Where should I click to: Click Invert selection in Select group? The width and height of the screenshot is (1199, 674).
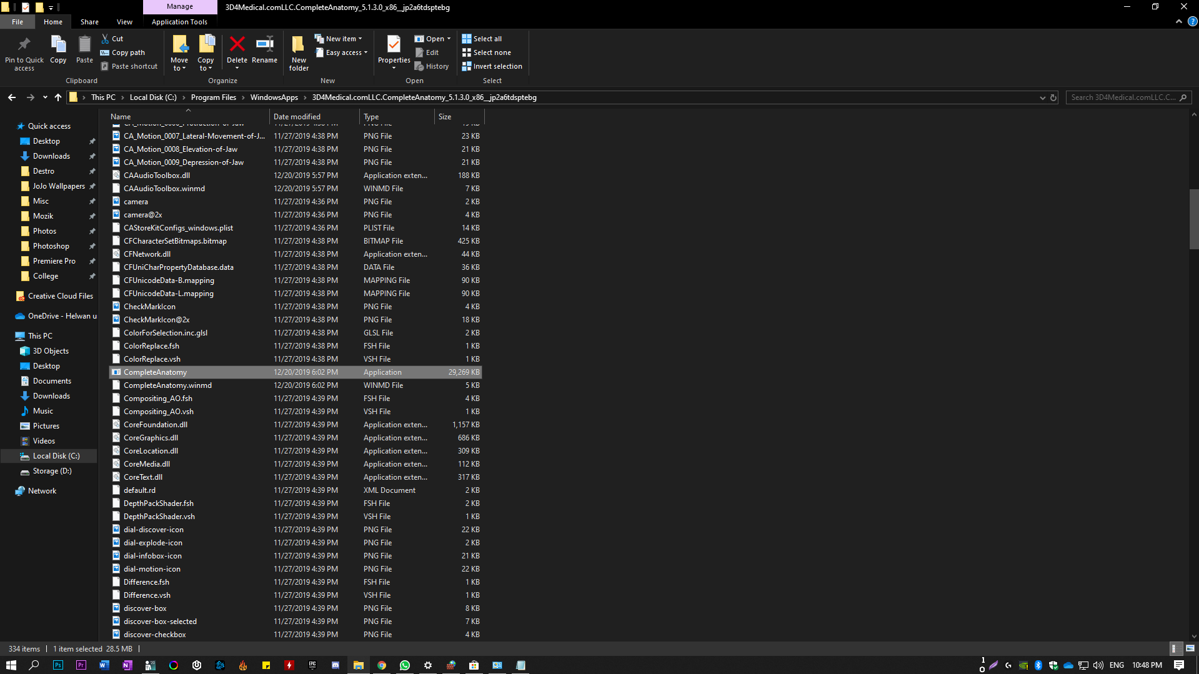click(x=492, y=66)
